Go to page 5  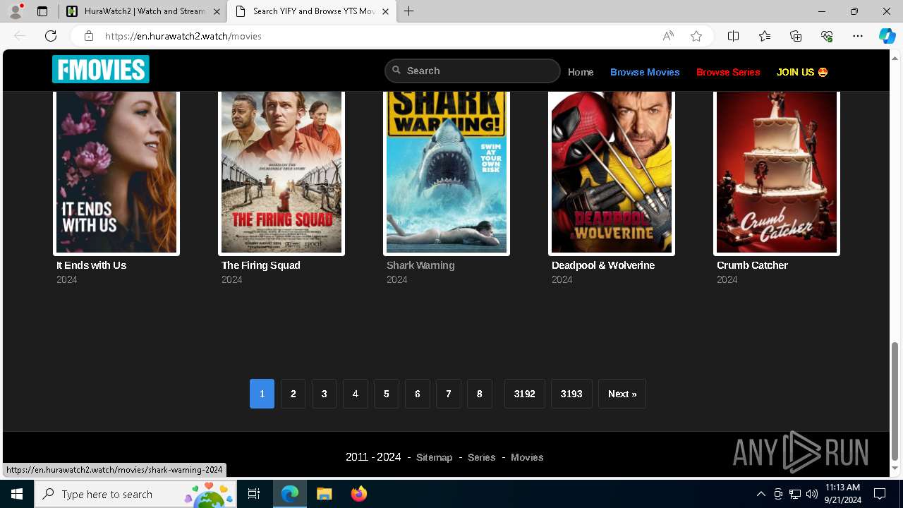point(386,394)
